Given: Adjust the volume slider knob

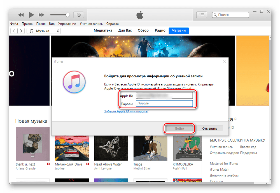Looking at the screenshot, I should tap(67, 15).
